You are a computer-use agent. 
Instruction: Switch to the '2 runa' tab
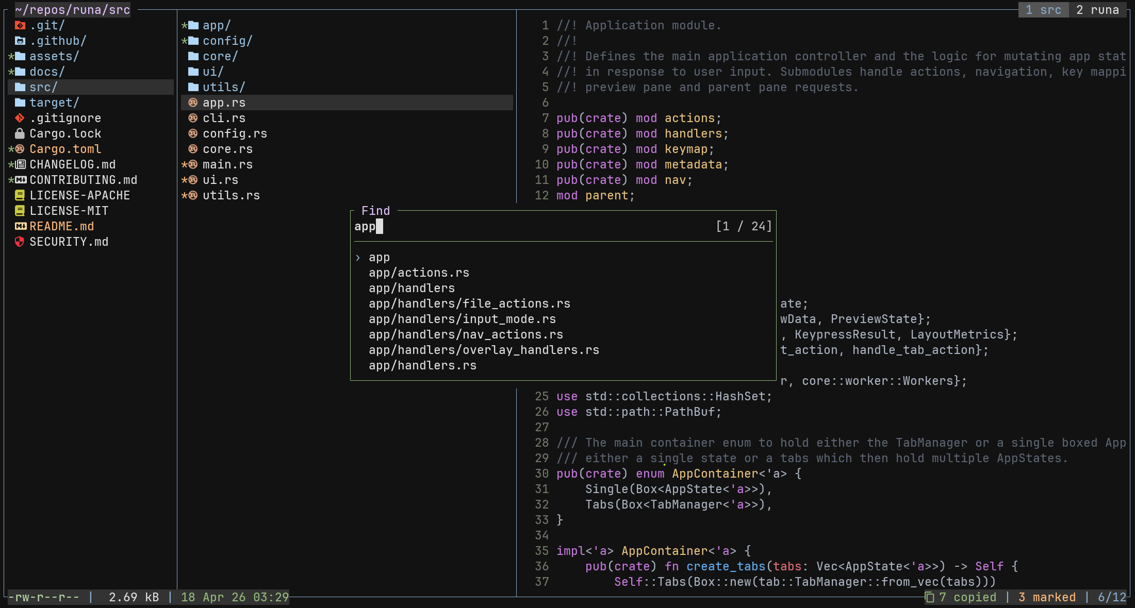[1097, 10]
